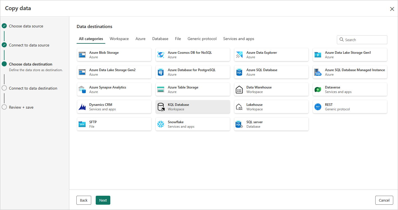Select the Generic protocol tab
Screen dimensions: 398x210
click(x=202, y=39)
